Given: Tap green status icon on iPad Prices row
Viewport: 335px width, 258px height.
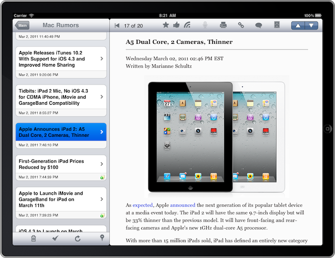Looking at the screenshot, I should (x=103, y=178).
